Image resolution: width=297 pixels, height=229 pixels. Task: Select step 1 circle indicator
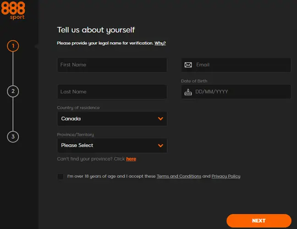(x=13, y=46)
